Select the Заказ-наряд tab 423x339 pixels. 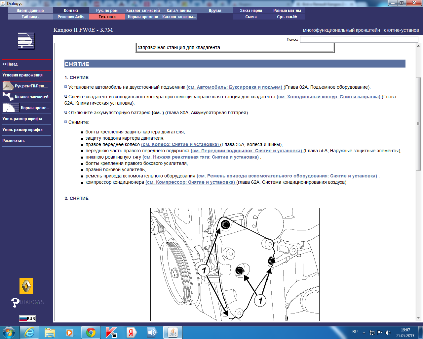[251, 11]
